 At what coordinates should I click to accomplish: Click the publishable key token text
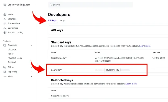tap(119, 59)
